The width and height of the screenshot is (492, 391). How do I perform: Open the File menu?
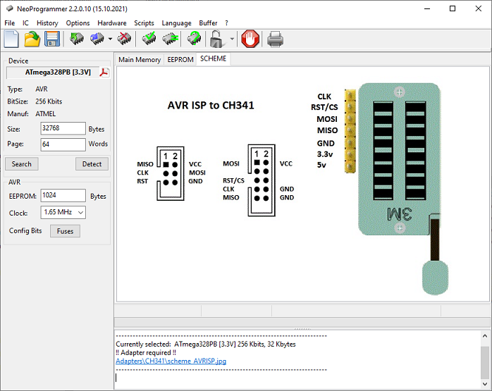tap(9, 23)
